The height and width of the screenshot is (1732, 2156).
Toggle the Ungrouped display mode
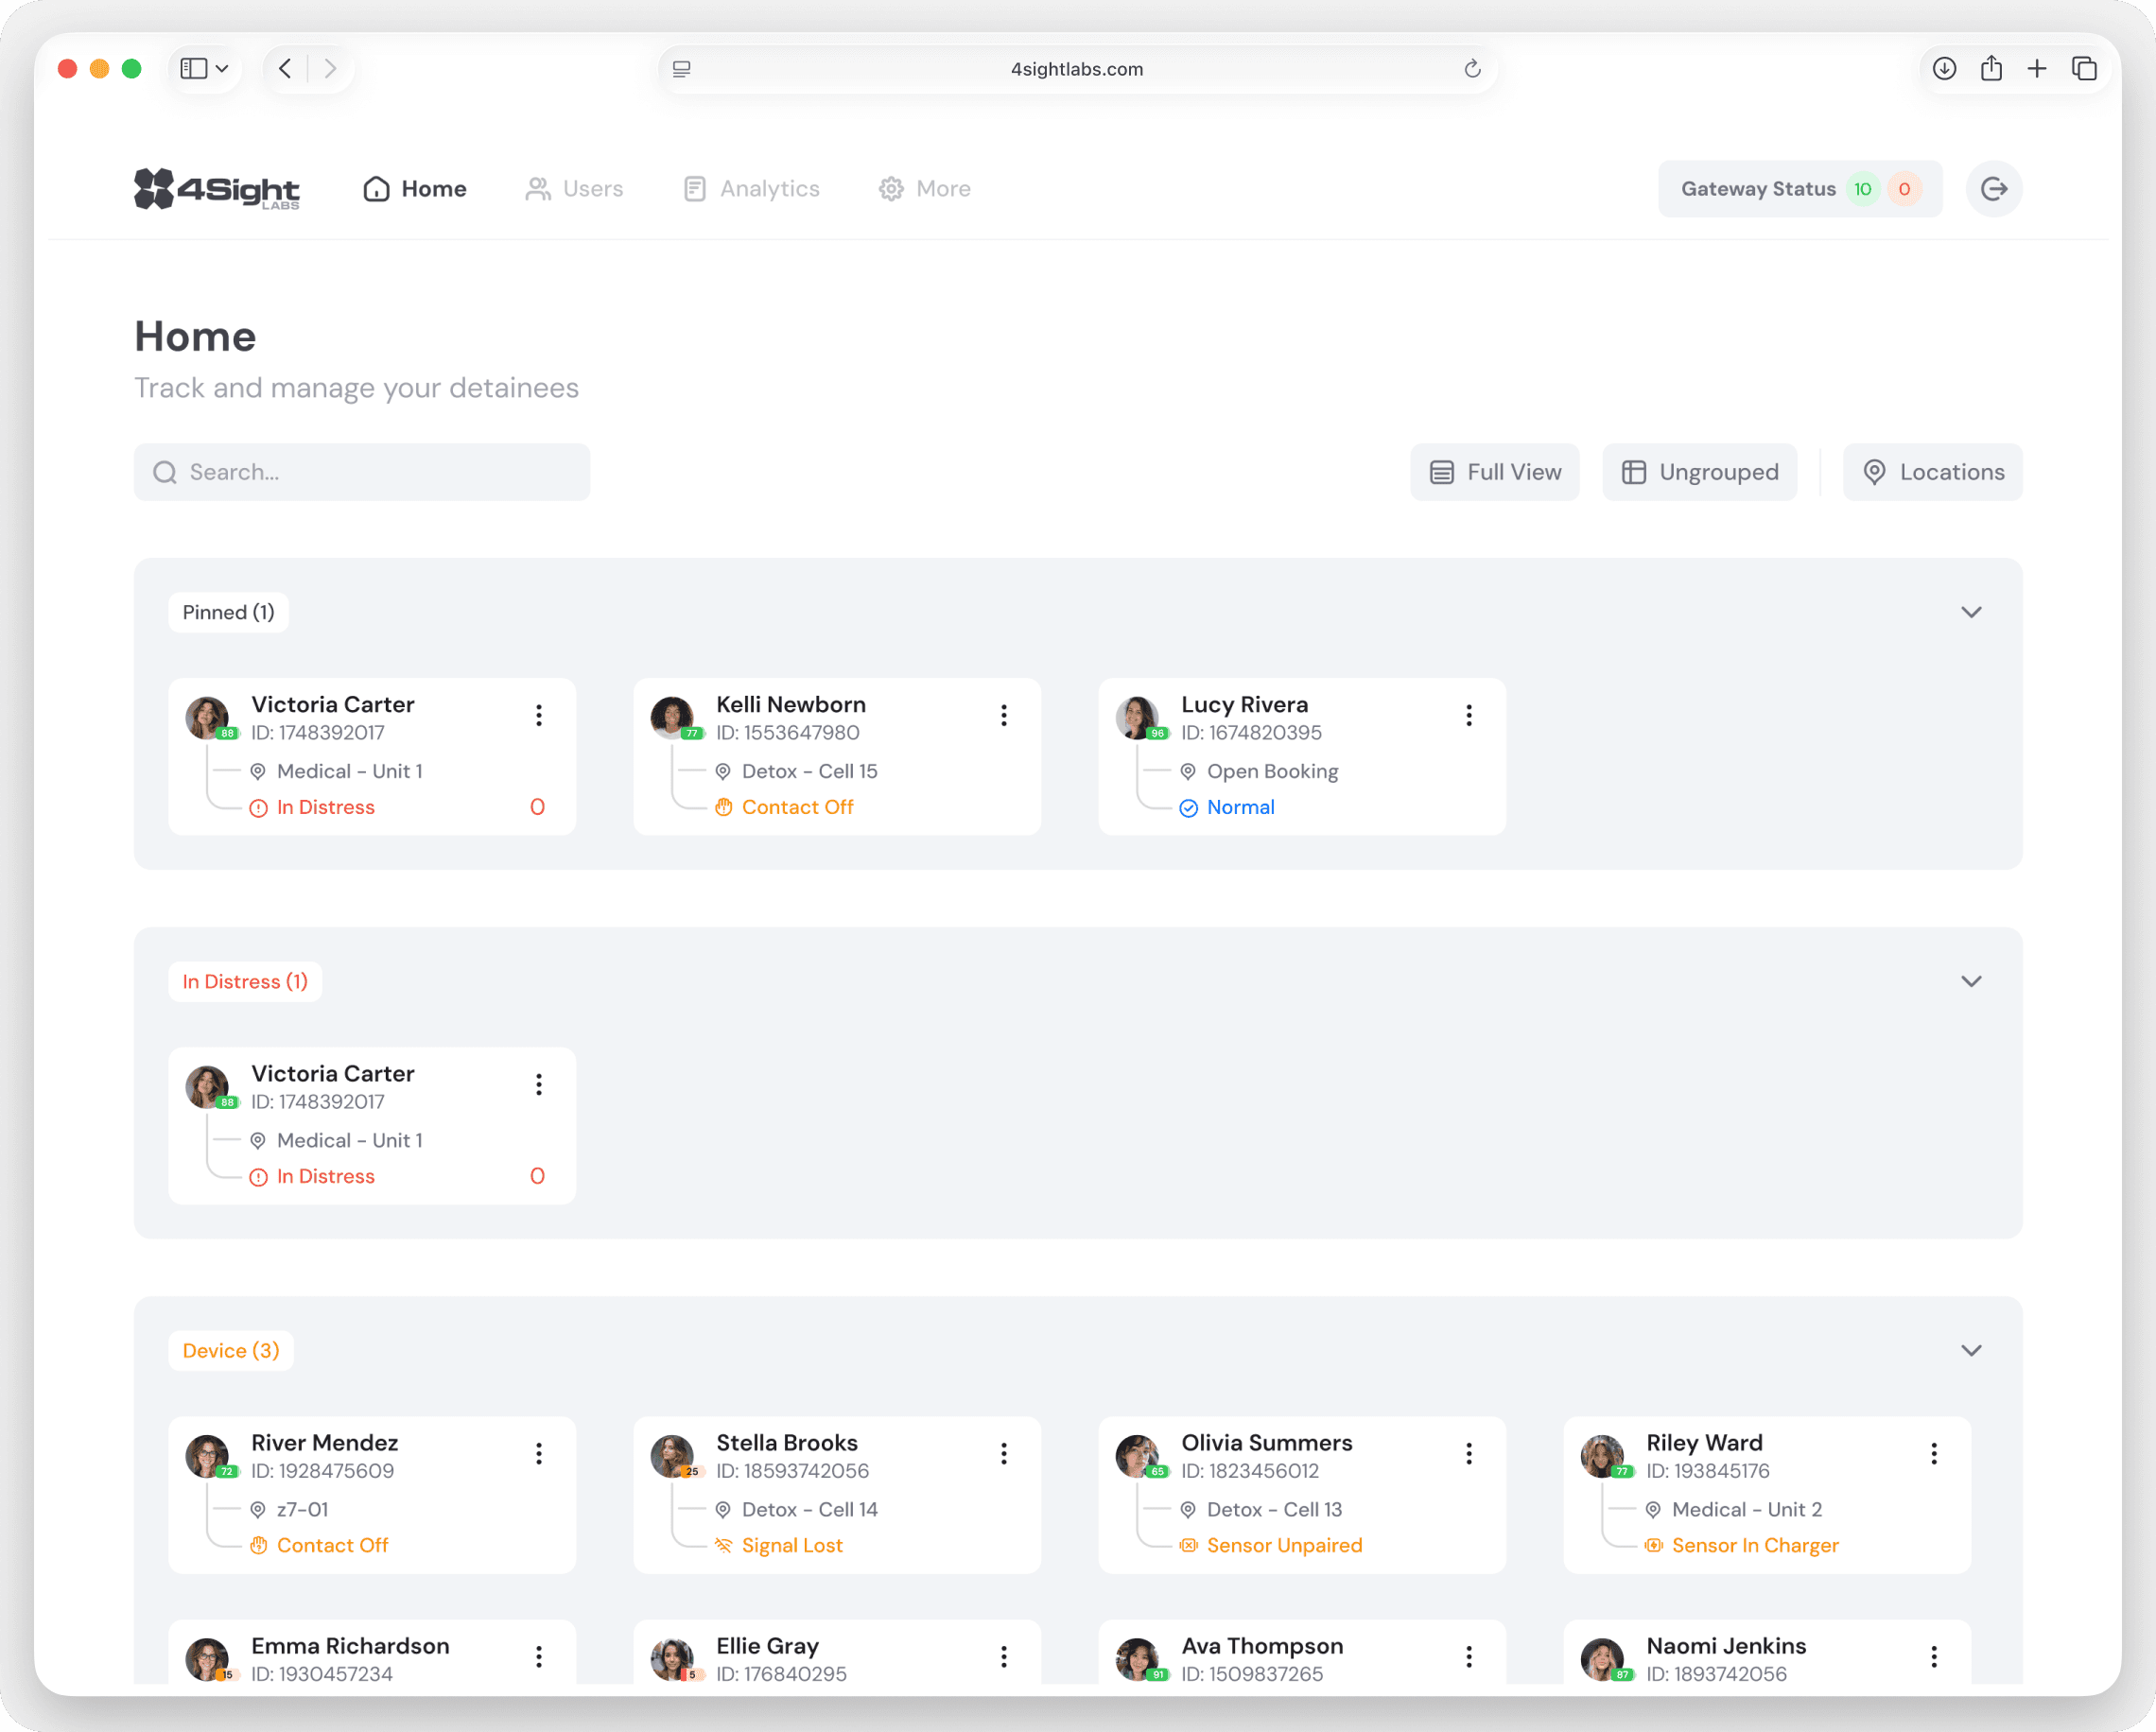1699,472
